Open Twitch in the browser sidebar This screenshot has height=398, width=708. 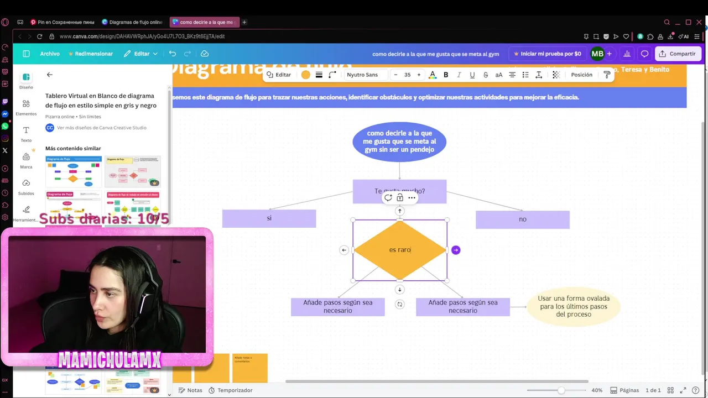(x=5, y=102)
